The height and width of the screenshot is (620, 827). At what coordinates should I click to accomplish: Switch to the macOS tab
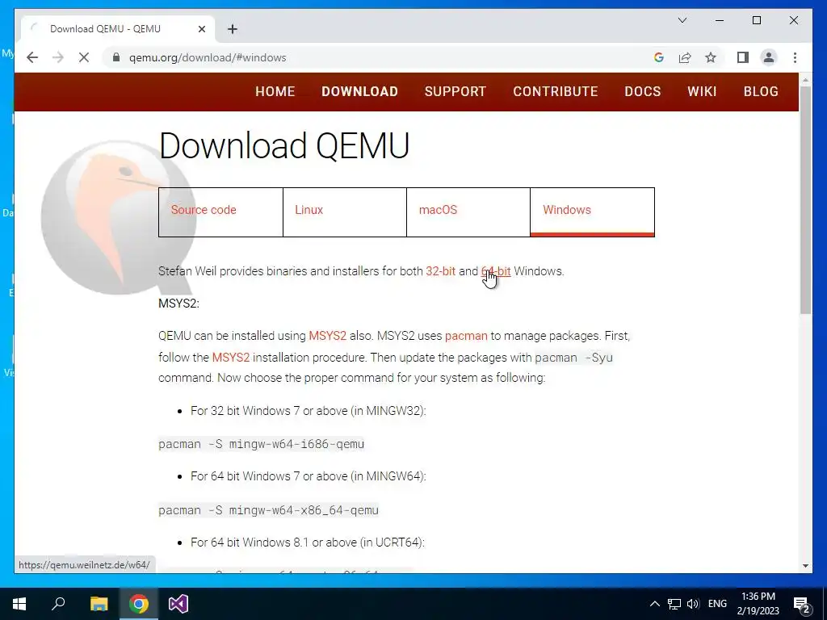(x=468, y=212)
